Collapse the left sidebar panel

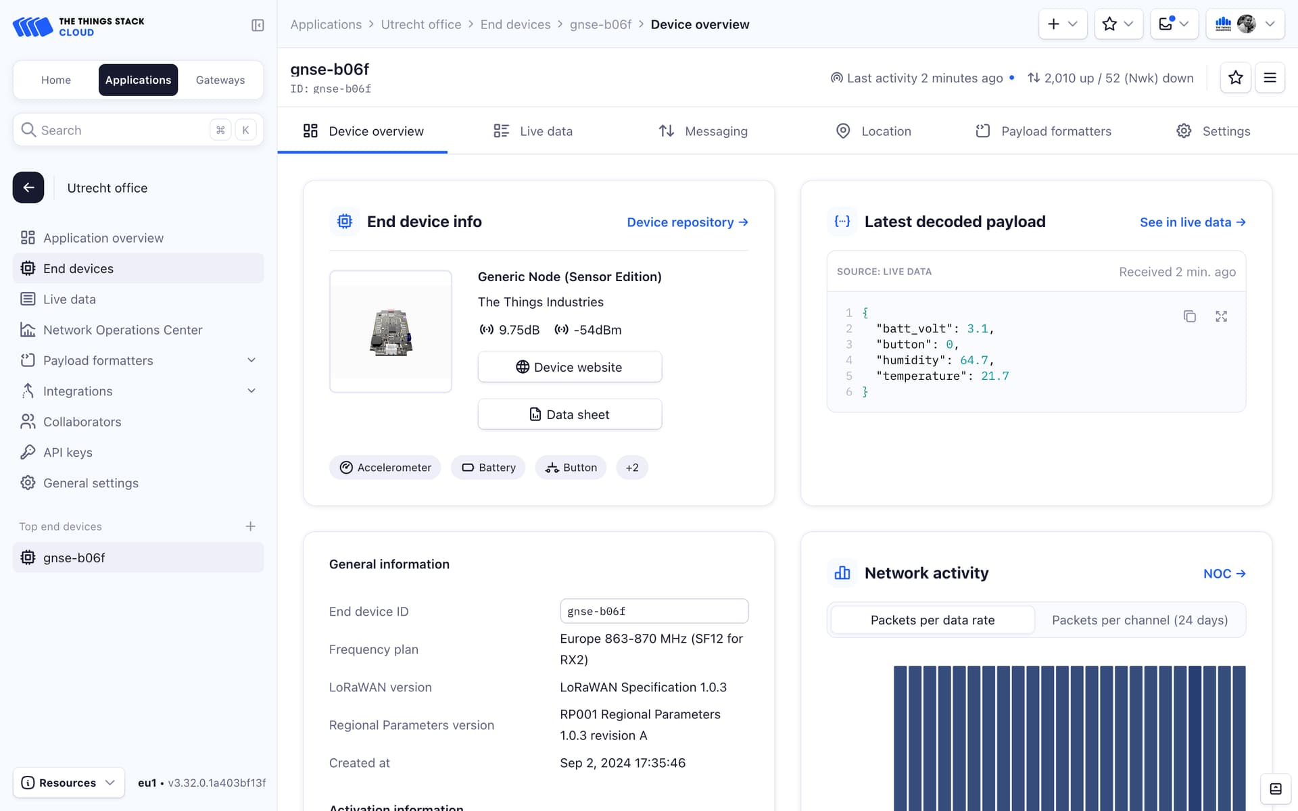[x=257, y=24]
